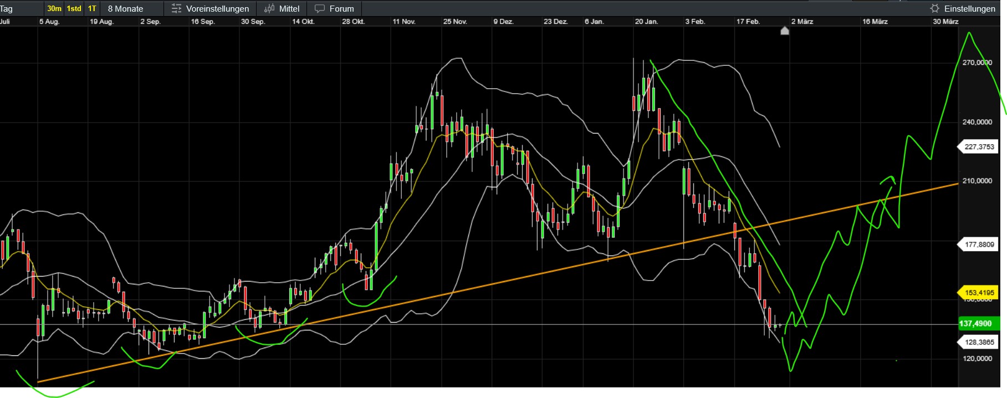1007x398 pixels.
Task: Click the 128,3865 lower band label
Action: click(979, 342)
